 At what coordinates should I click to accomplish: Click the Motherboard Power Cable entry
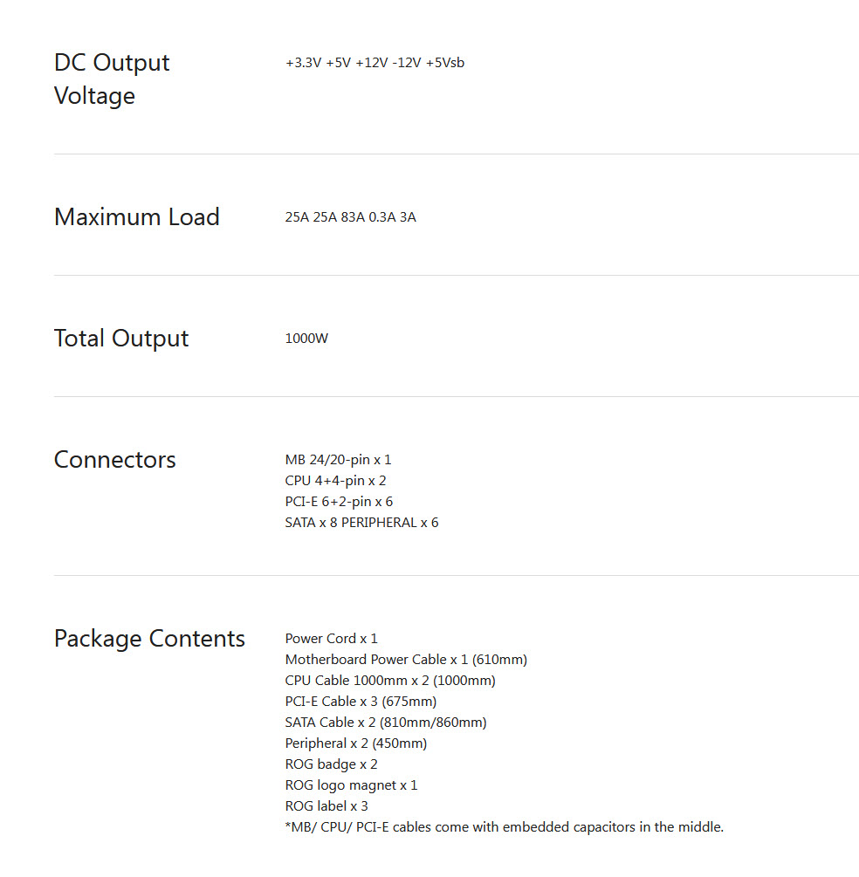[406, 660]
